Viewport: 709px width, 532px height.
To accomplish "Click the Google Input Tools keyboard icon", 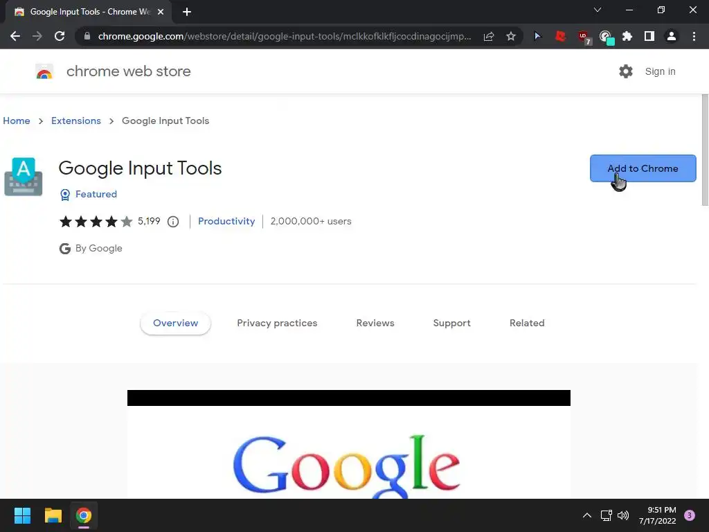I will (24, 177).
